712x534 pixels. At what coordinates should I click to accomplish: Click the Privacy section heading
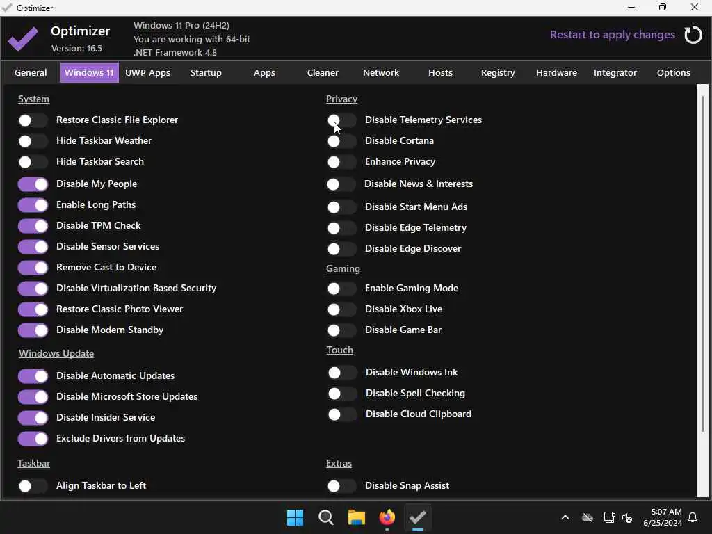click(x=341, y=99)
